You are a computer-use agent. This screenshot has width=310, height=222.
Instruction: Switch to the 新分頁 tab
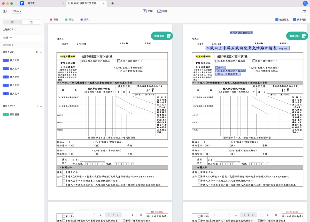click(41, 3)
